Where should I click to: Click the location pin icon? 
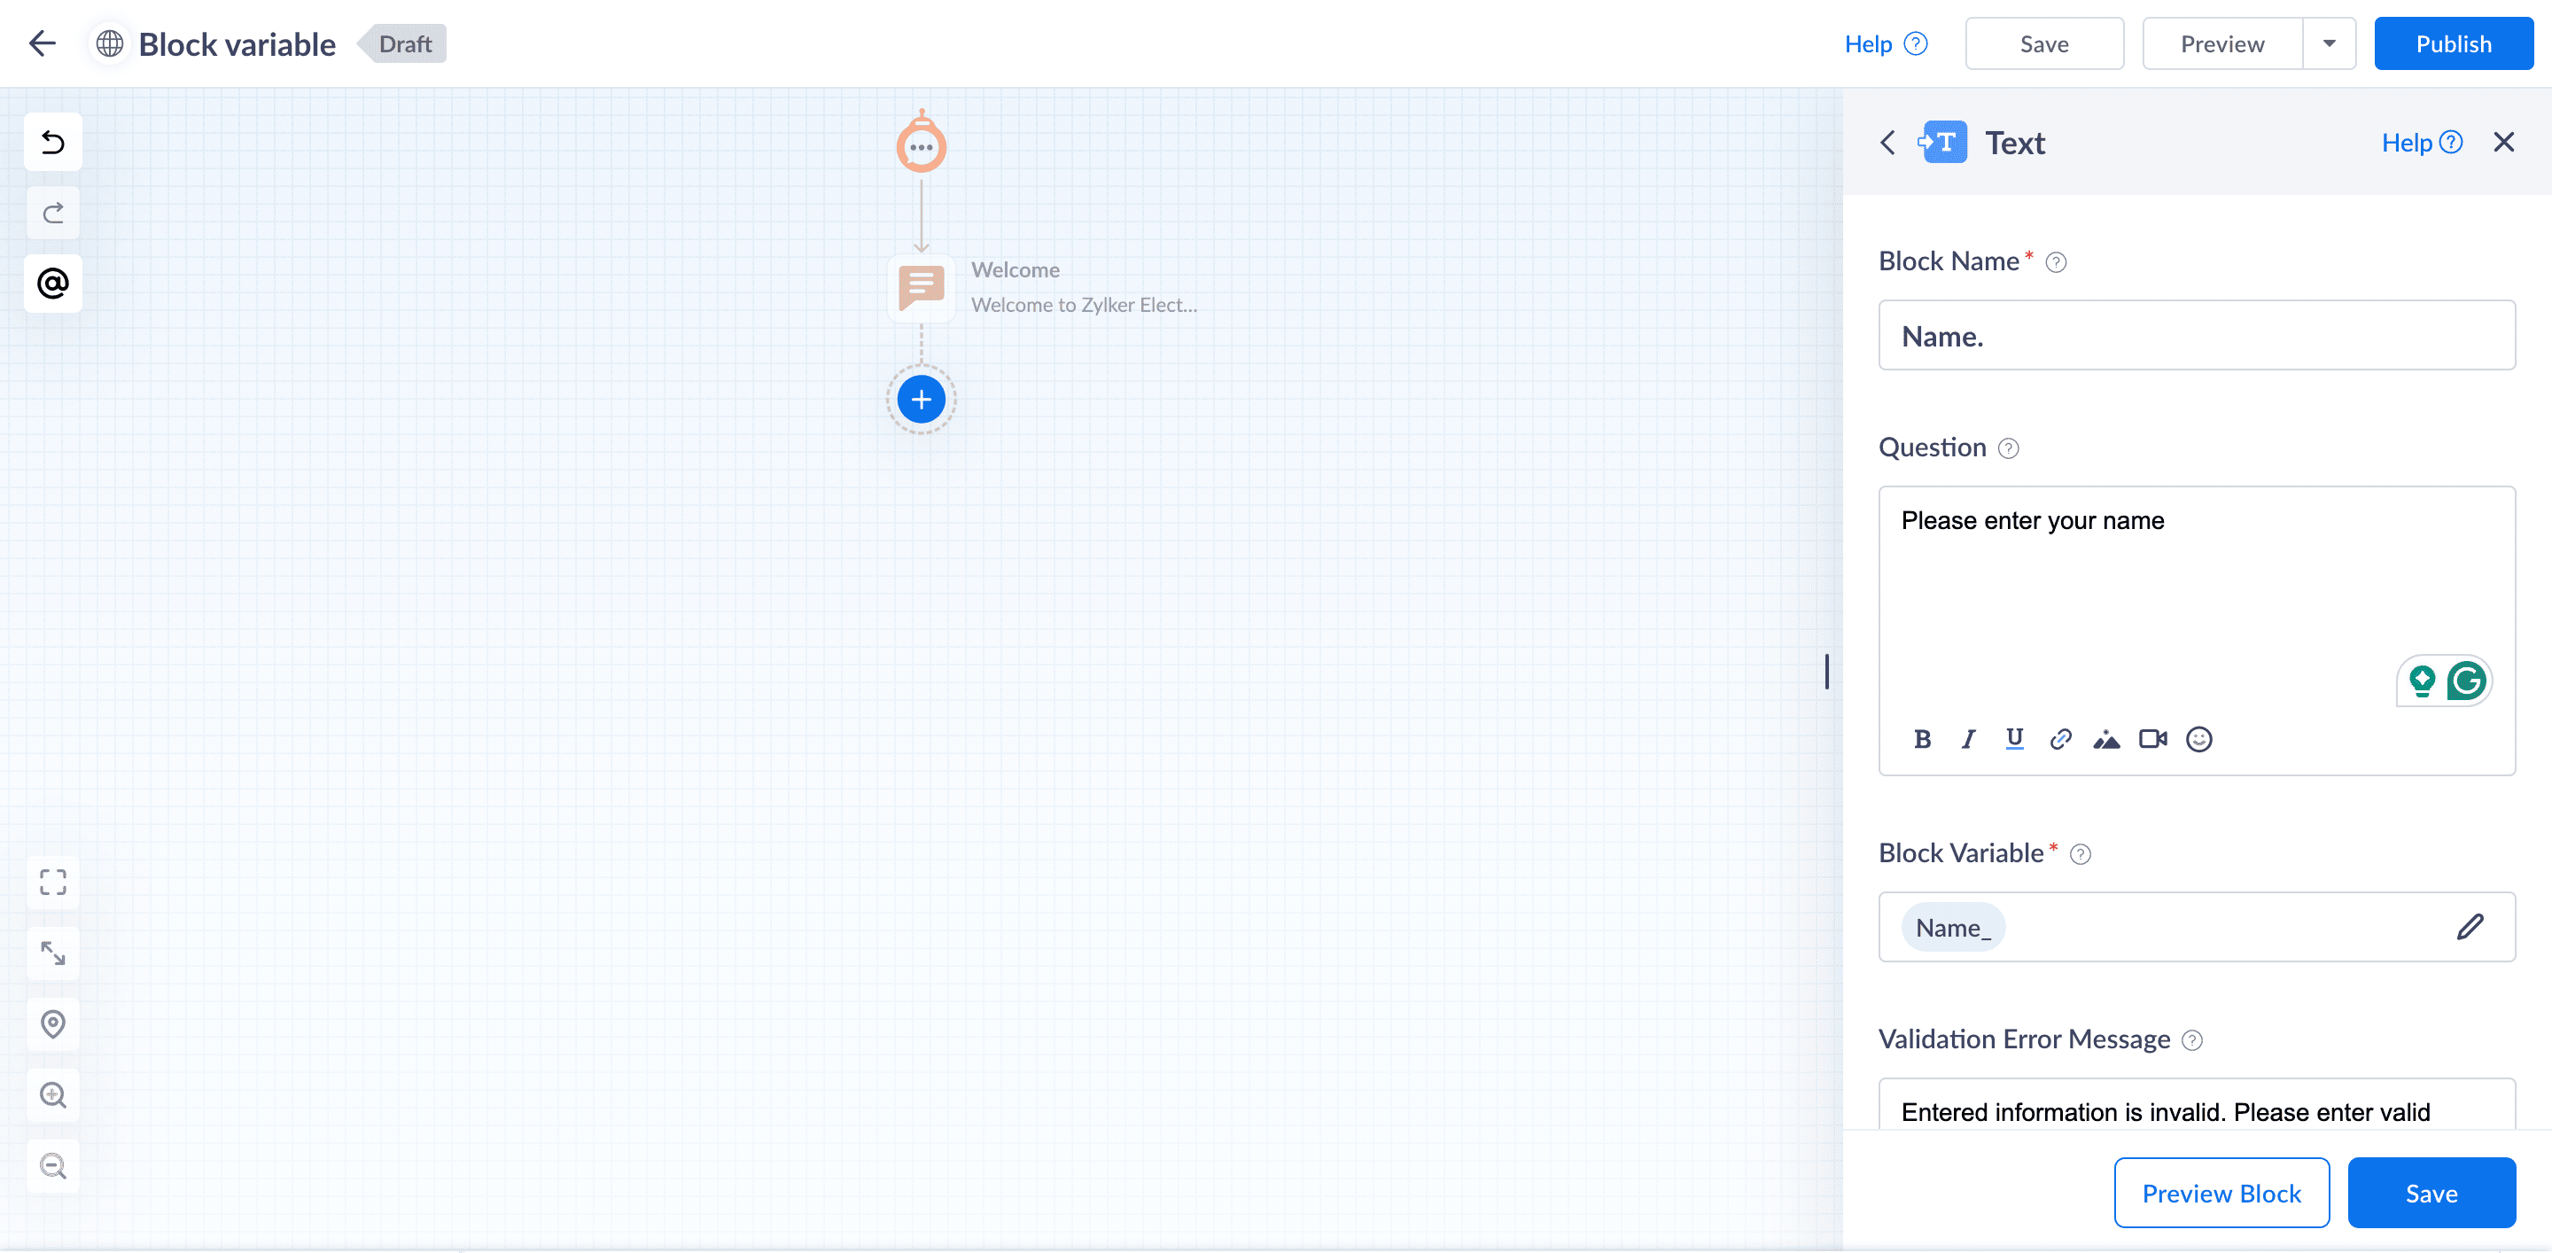pyautogui.click(x=53, y=1023)
